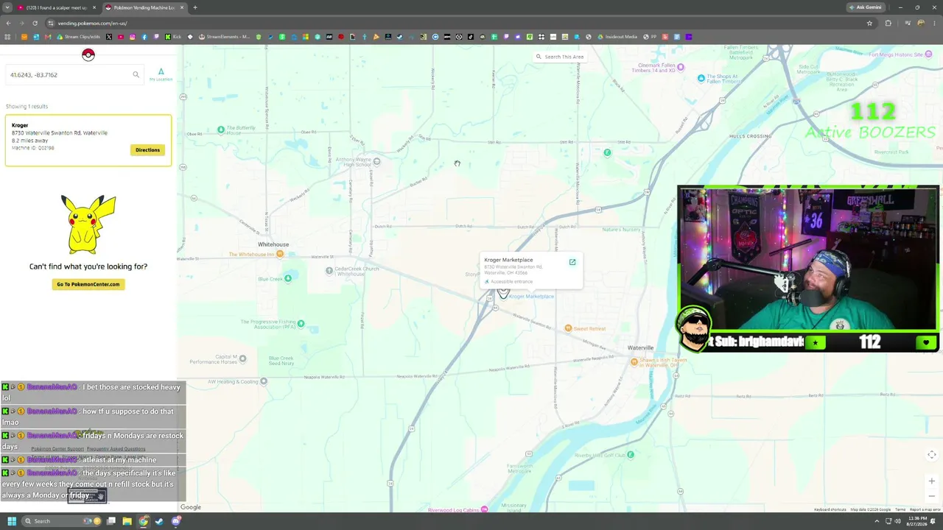
Task: Click the search magnifier beside the coordinates
Action: click(x=136, y=74)
